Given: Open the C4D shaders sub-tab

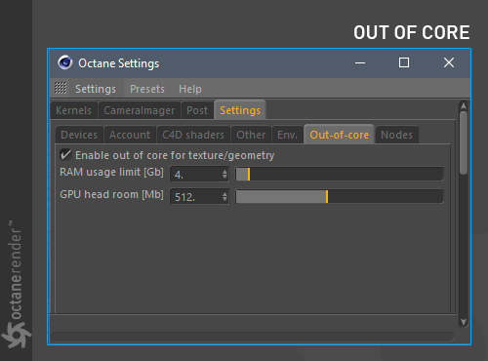Looking at the screenshot, I should pos(193,135).
